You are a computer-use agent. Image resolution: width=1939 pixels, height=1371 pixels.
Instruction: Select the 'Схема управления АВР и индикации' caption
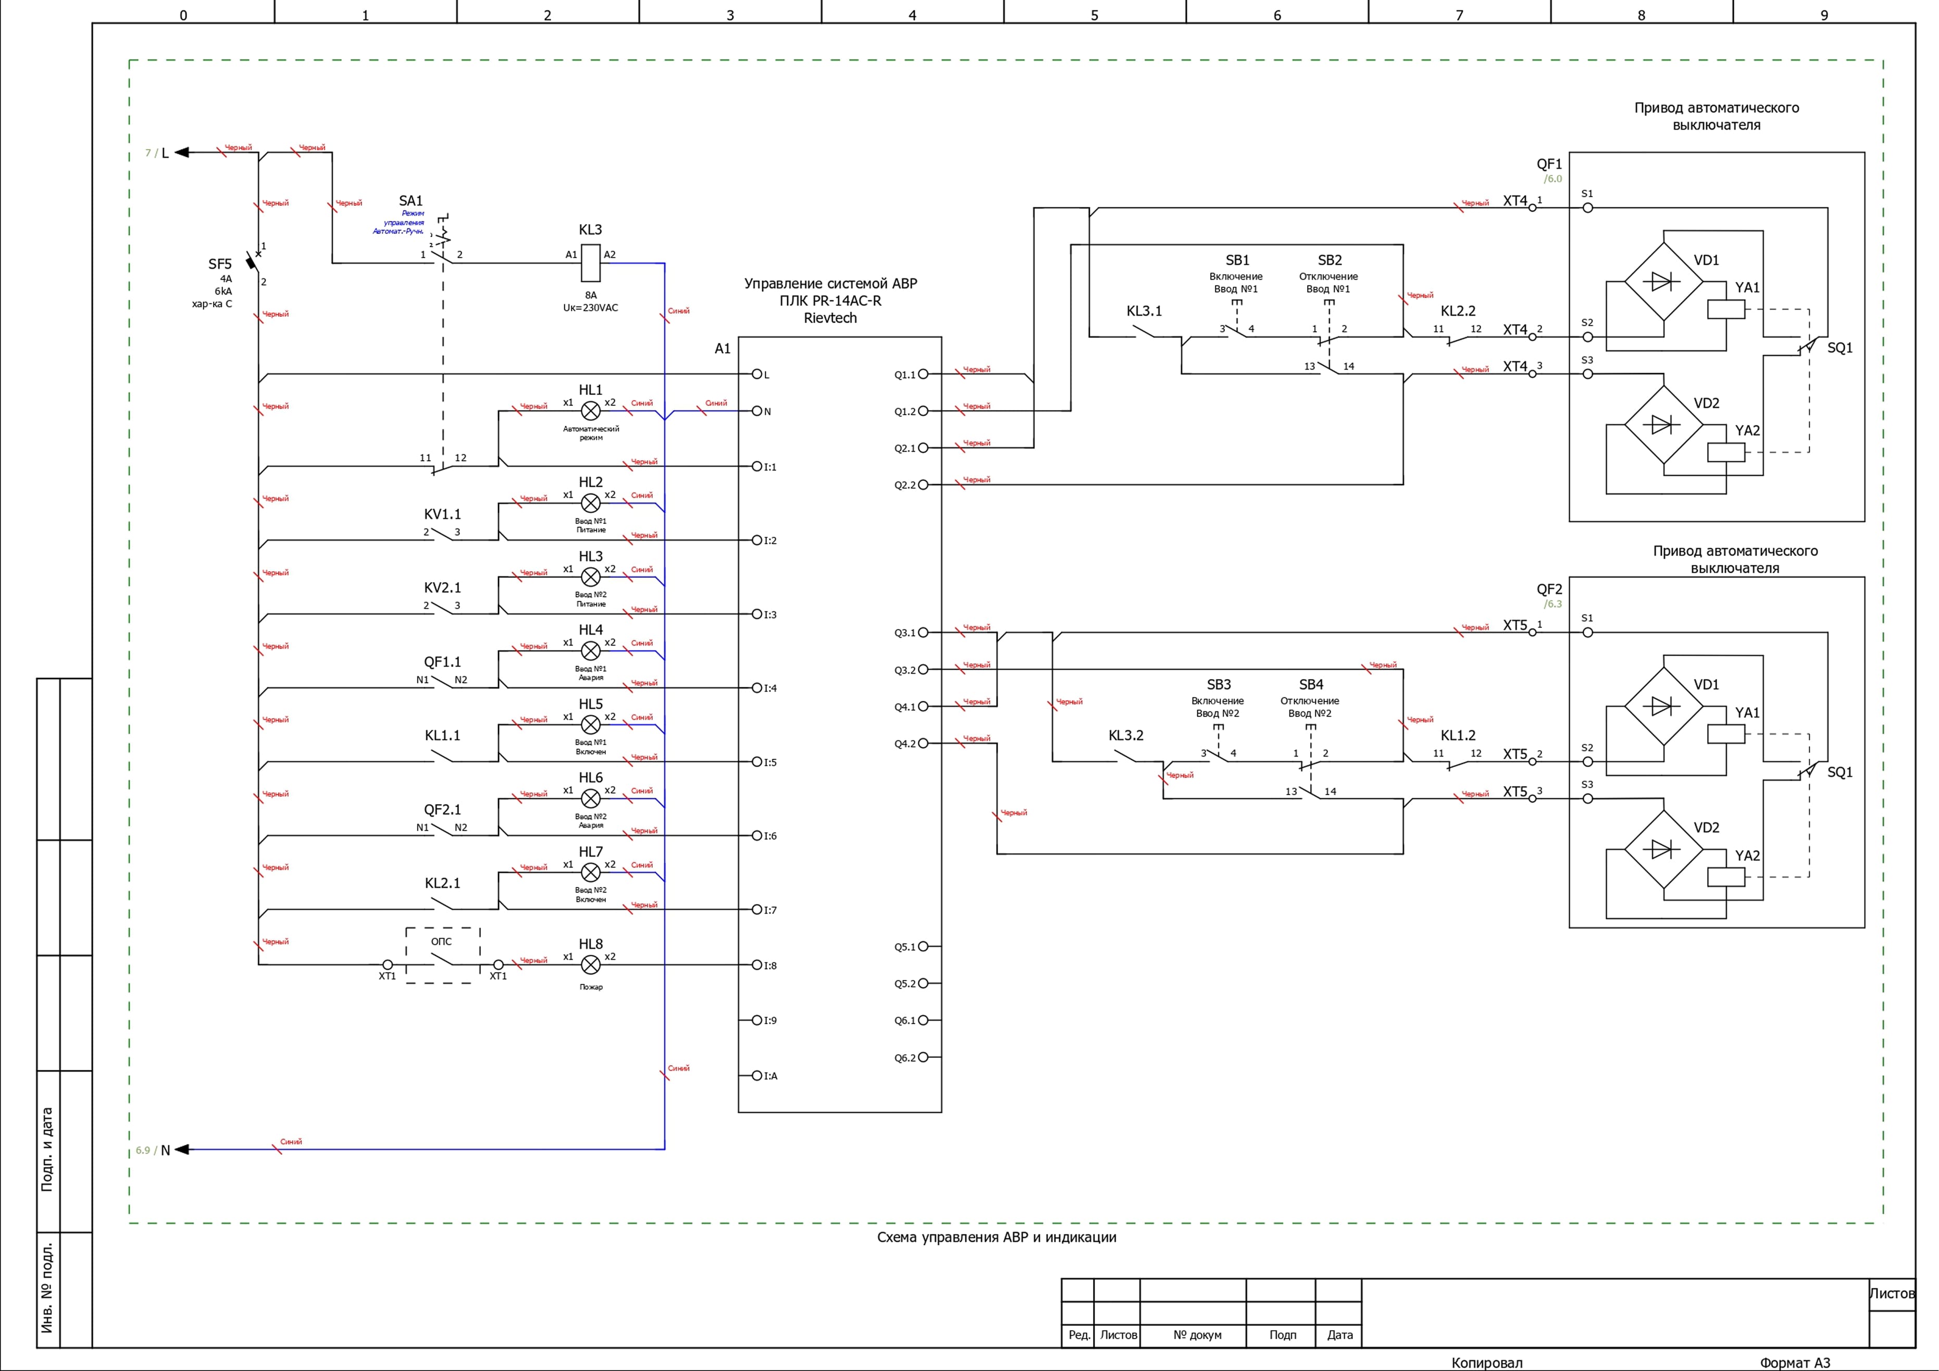click(996, 1238)
